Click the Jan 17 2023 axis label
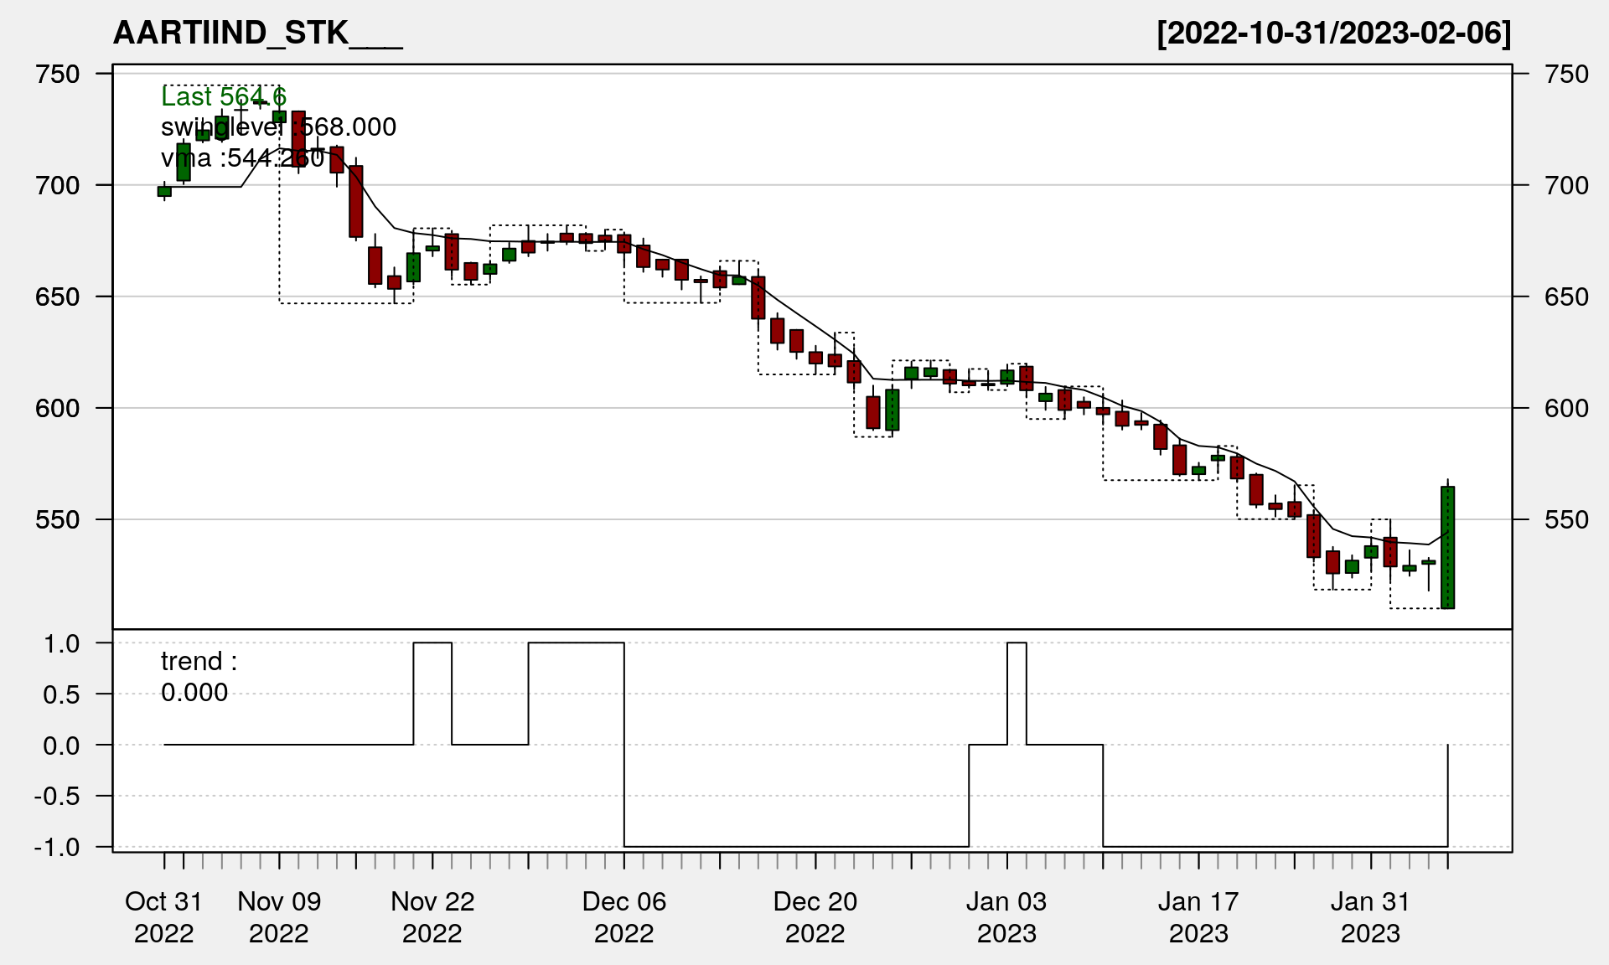 click(x=1198, y=917)
